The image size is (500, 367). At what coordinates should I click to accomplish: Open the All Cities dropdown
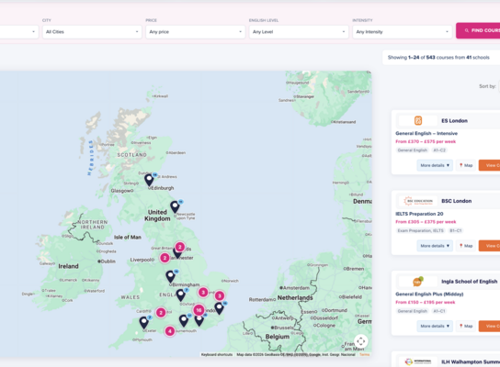pyautogui.click(x=92, y=32)
